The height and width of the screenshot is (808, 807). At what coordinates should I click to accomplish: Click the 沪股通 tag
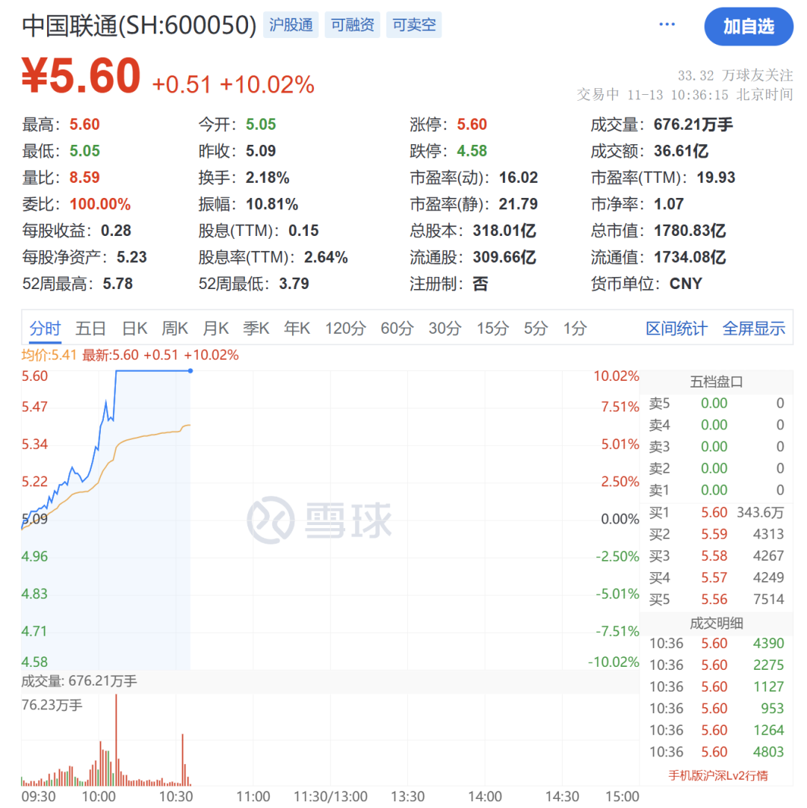point(291,25)
